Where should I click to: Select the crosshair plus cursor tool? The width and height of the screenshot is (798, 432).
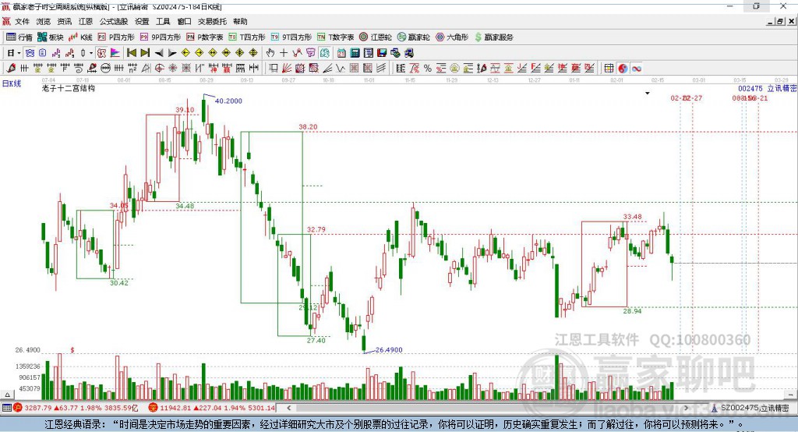(284, 53)
